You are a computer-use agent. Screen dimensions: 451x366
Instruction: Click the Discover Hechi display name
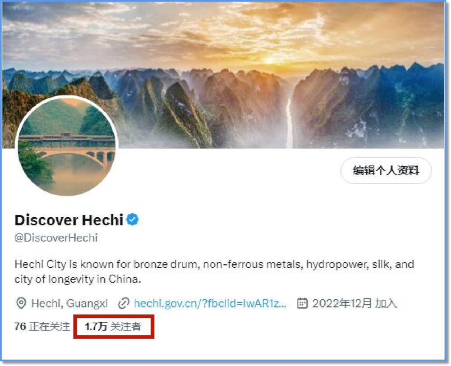coord(69,220)
